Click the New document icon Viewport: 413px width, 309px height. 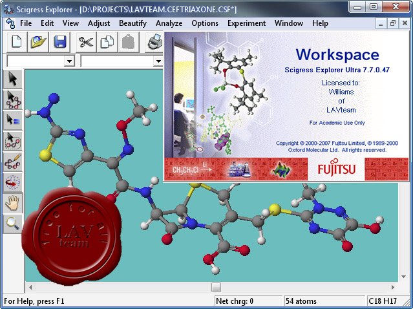point(17,42)
